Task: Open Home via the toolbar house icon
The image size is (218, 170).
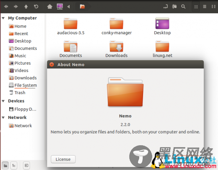Action: (50, 6)
